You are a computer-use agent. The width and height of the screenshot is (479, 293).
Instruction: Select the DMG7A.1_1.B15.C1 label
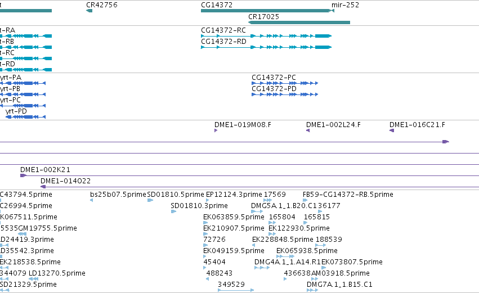tap(340, 285)
